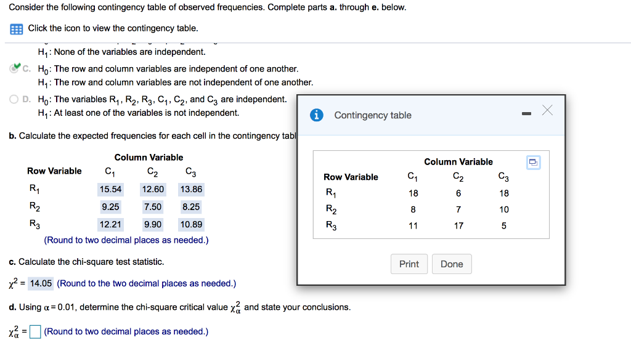Open the contingency table grid icon
This screenshot has width=631, height=348.
coord(16,29)
